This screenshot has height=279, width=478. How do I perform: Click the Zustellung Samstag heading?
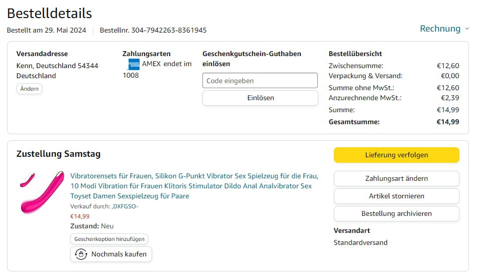(58, 154)
